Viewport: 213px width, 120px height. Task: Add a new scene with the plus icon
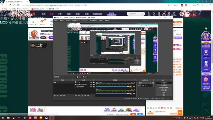click(x=55, y=96)
